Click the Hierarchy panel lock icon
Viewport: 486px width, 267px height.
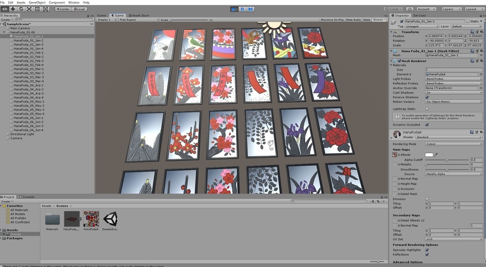tap(88, 16)
